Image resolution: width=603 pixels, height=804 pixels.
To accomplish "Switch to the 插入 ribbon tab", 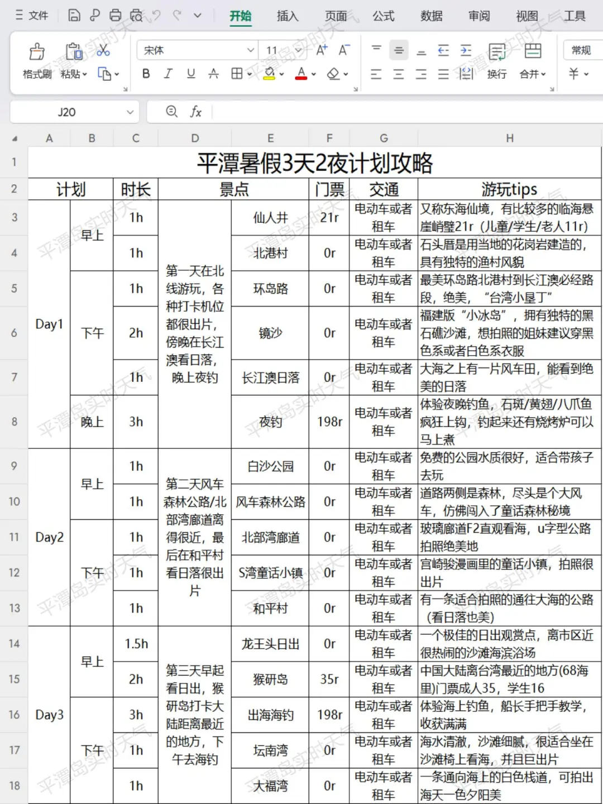I will coord(286,16).
